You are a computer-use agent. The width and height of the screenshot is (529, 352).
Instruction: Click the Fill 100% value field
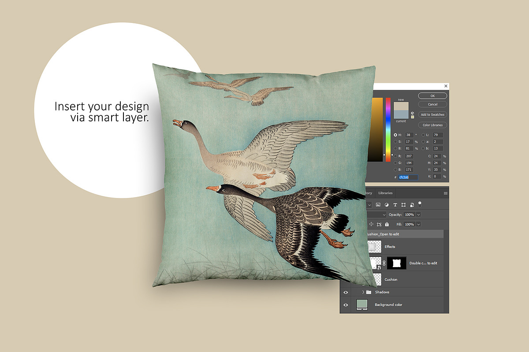coord(410,224)
